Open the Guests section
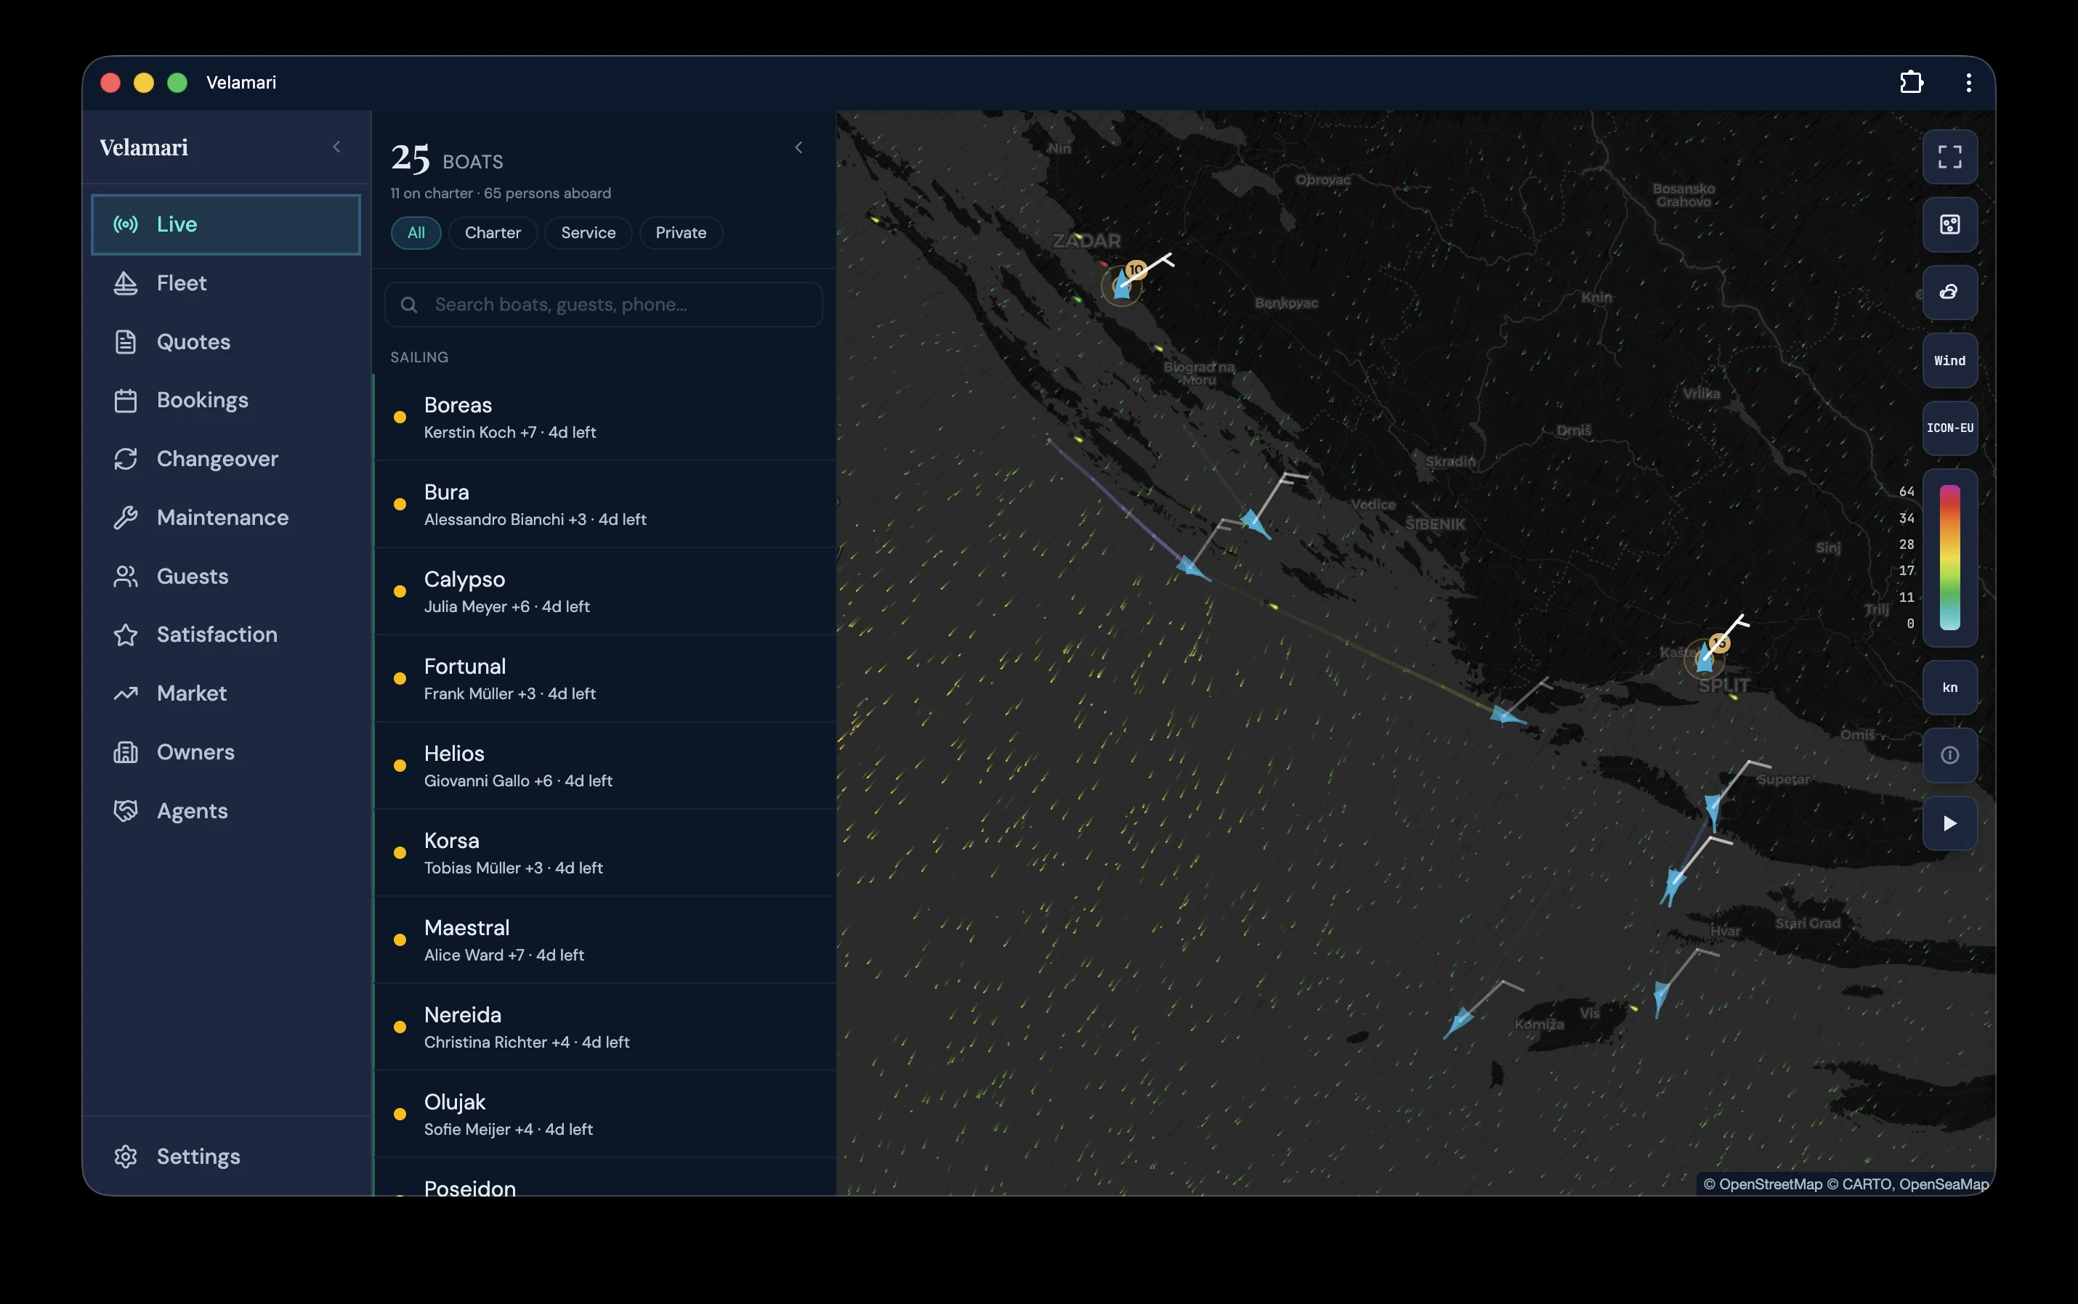This screenshot has width=2078, height=1304. click(225, 576)
